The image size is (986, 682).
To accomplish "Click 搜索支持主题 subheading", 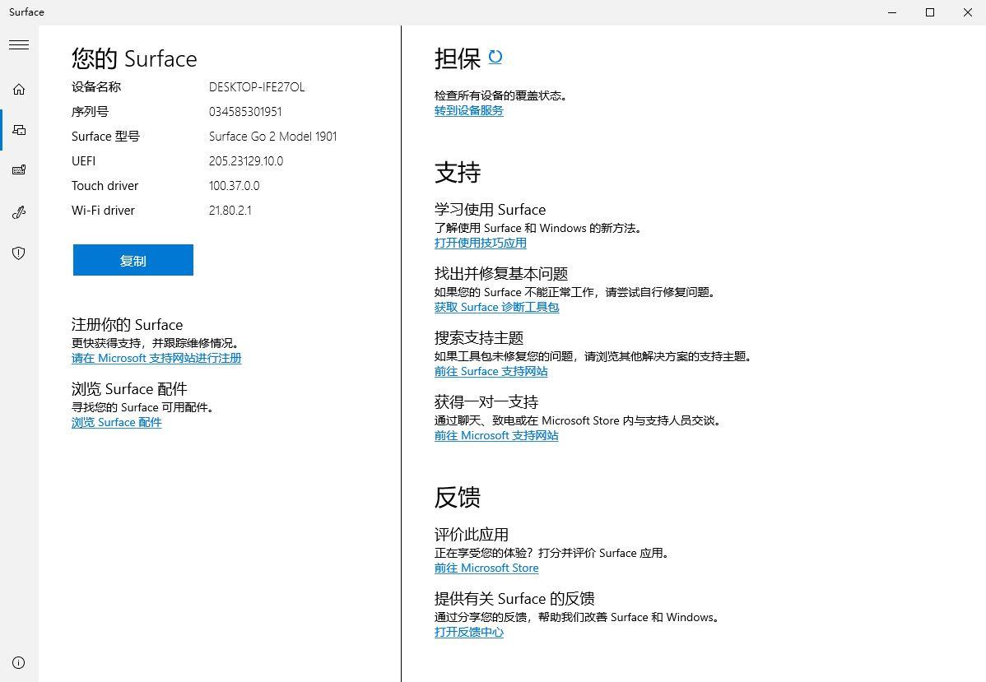I will (479, 338).
